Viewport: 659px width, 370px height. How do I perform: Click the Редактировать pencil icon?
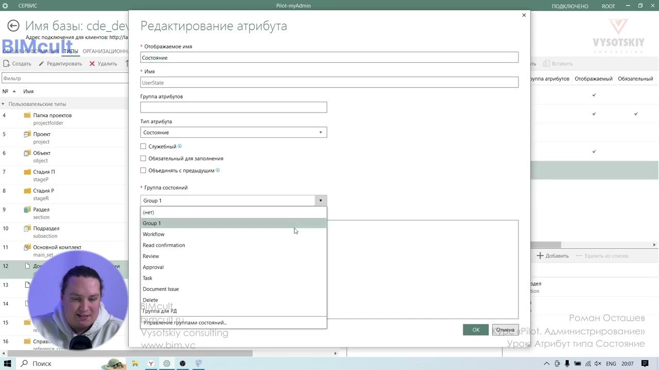pos(41,64)
